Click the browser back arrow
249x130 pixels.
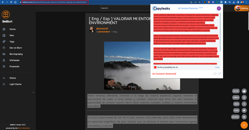pyautogui.click(x=3, y=2)
